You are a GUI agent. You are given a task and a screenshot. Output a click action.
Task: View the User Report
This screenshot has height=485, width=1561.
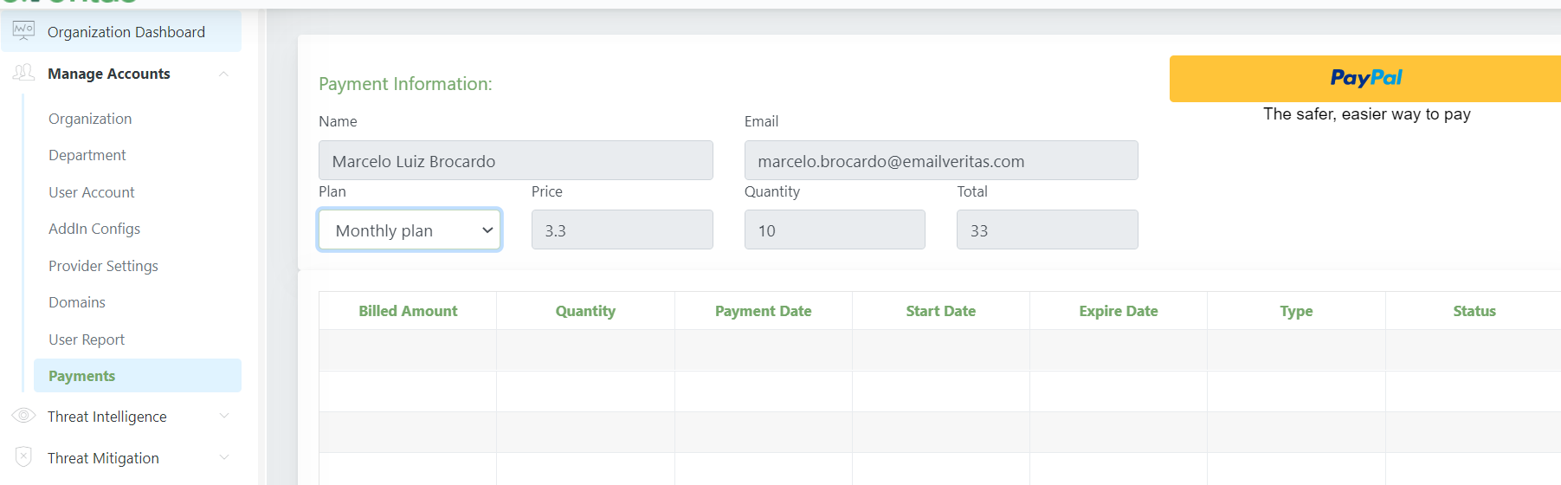pos(87,339)
